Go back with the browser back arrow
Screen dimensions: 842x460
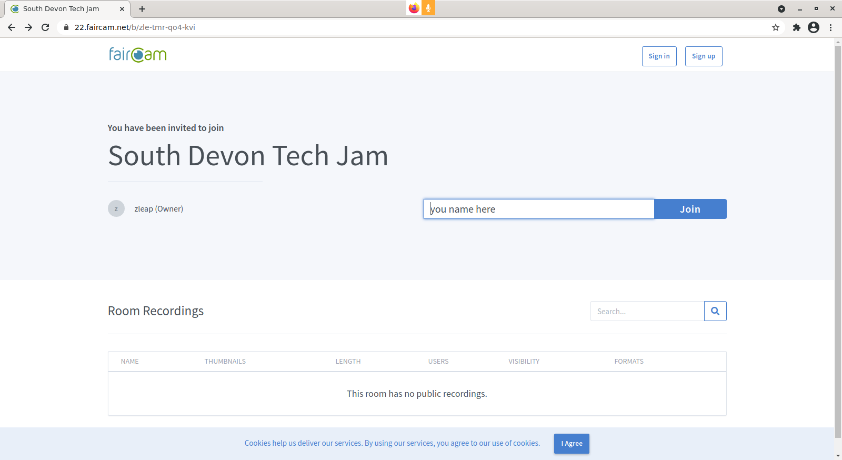coord(12,27)
